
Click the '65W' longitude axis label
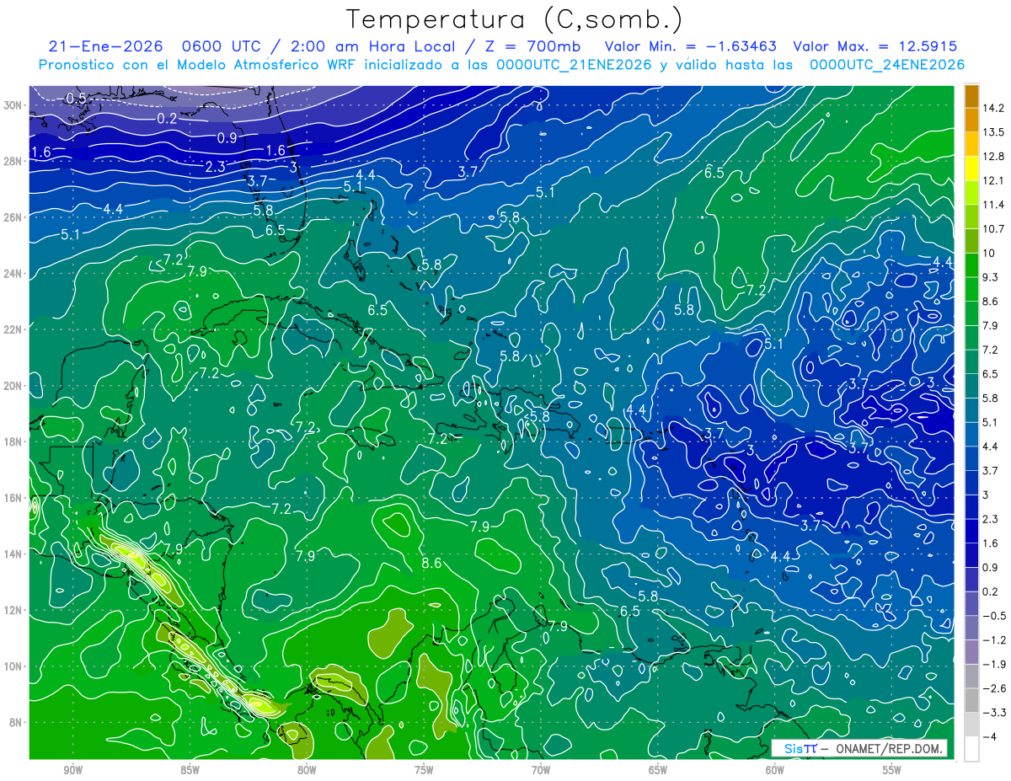point(658,771)
